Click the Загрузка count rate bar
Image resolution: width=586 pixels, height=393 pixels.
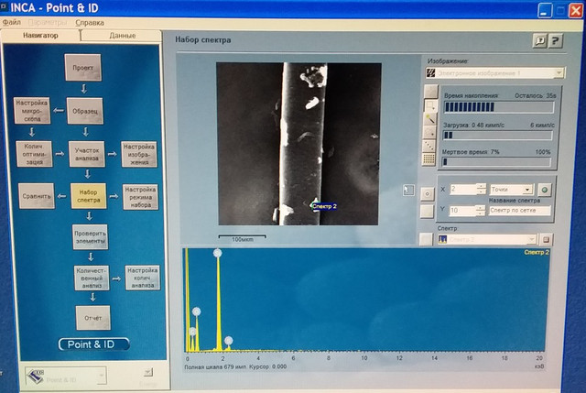497,135
